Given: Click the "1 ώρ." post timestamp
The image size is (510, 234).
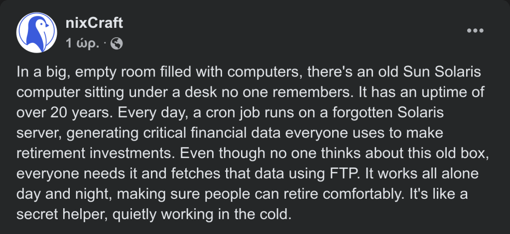Looking at the screenshot, I should (82, 44).
